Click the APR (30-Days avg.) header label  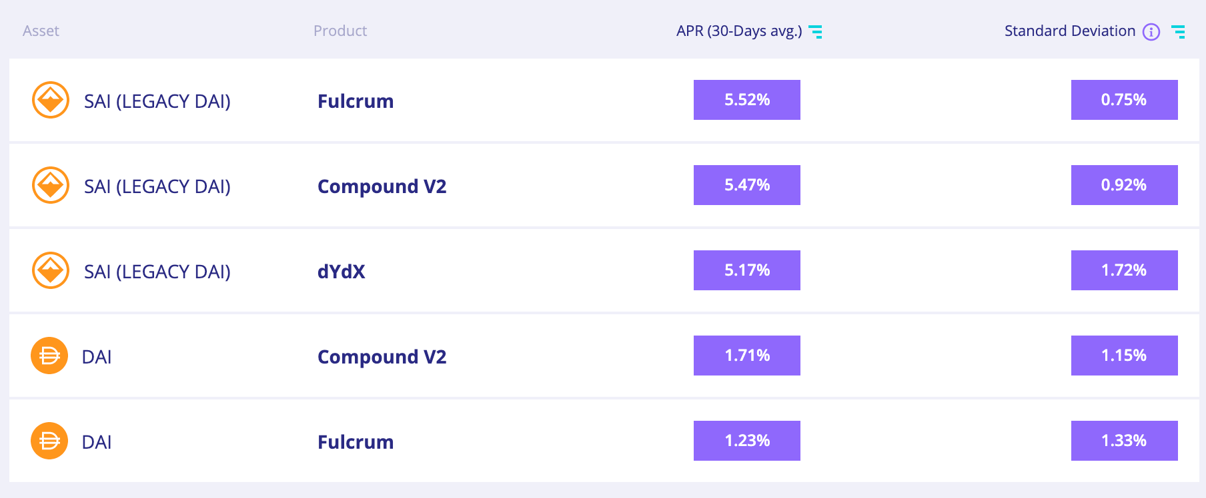(x=739, y=31)
